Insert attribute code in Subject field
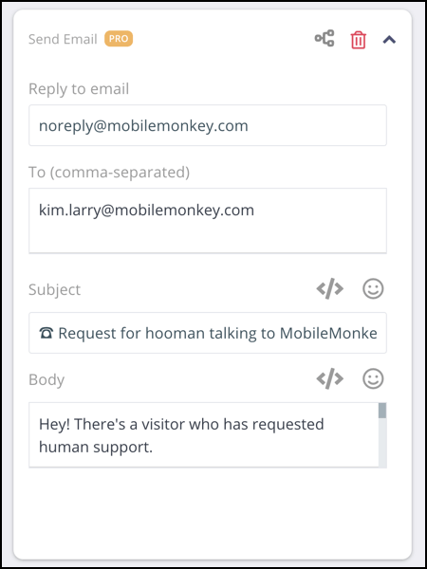This screenshot has height=569, width=427. [x=329, y=289]
